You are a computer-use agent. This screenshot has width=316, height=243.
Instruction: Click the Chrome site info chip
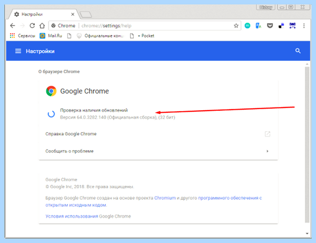[x=63, y=26]
